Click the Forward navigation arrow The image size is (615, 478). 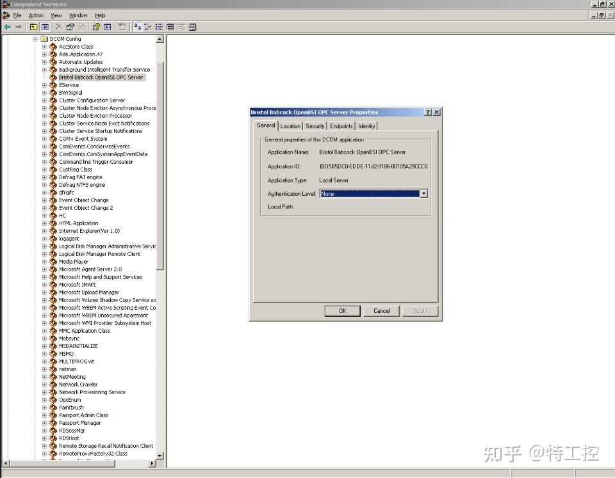(x=19, y=27)
